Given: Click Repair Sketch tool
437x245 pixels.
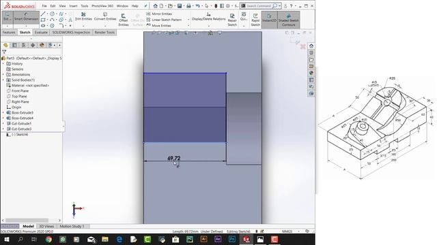Looking at the screenshot, I should click(x=232, y=20).
